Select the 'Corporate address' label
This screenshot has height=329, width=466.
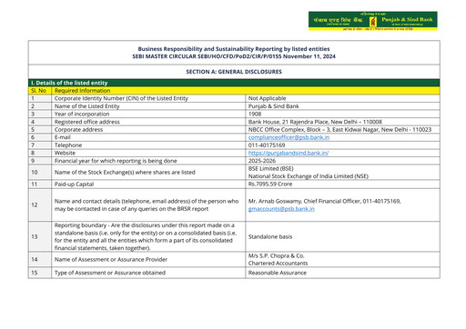tap(78, 130)
